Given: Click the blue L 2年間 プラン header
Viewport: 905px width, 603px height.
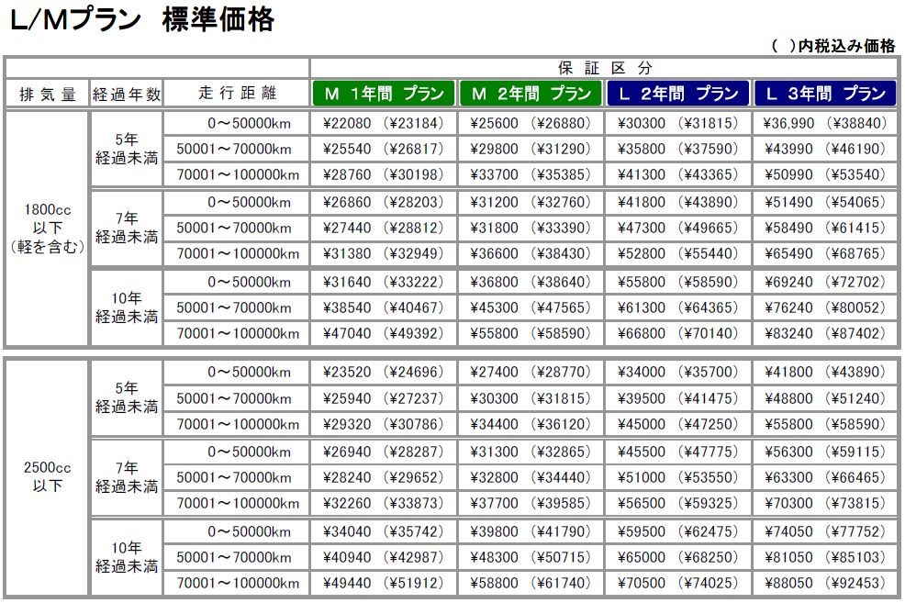Looking at the screenshot, I should pos(677,94).
